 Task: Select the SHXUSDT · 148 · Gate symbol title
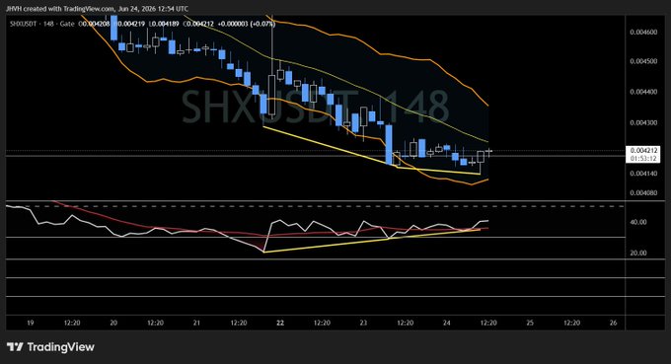coord(41,24)
